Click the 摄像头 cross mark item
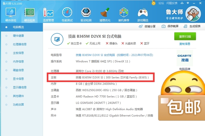Image resolution: width=205 pixels, height=136 pixels. [x=112, y=44]
